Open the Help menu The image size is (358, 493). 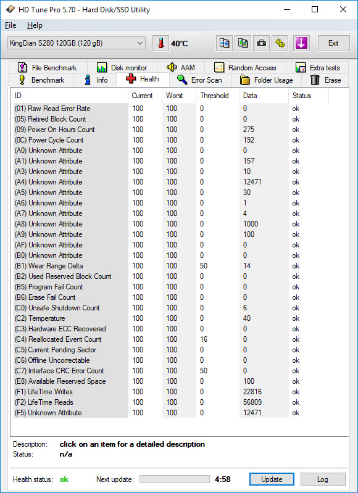35,25
